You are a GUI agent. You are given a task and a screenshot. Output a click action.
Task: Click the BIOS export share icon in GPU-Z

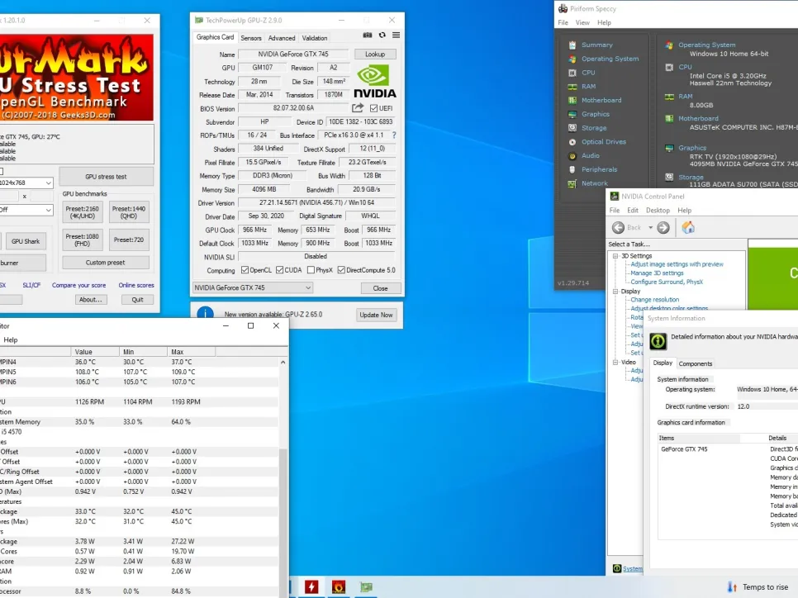click(x=358, y=108)
